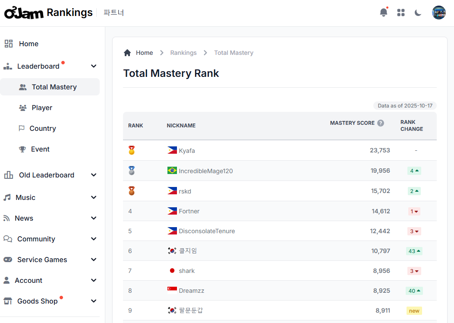454x323 pixels.
Task: Expand the Old Leaderboard menu
Action: click(47, 175)
